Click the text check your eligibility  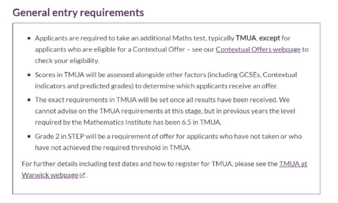point(67,61)
